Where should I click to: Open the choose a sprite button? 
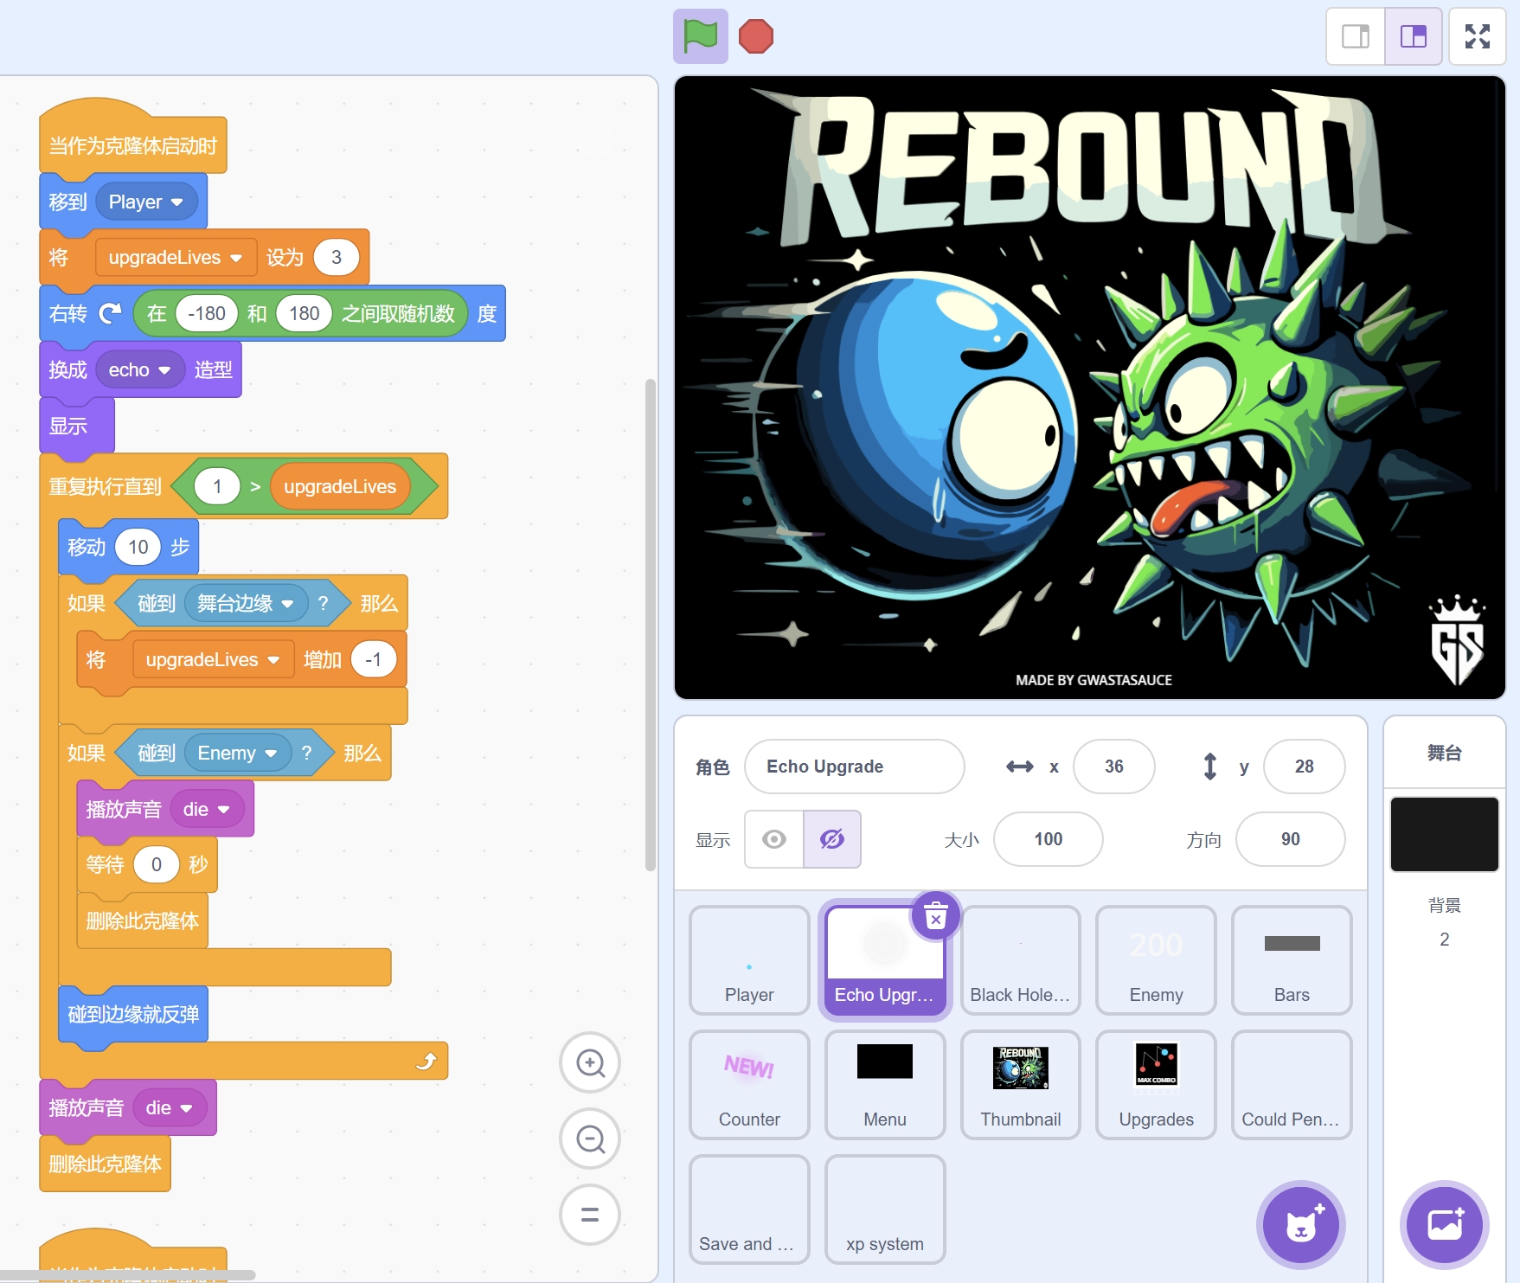tap(1300, 1224)
